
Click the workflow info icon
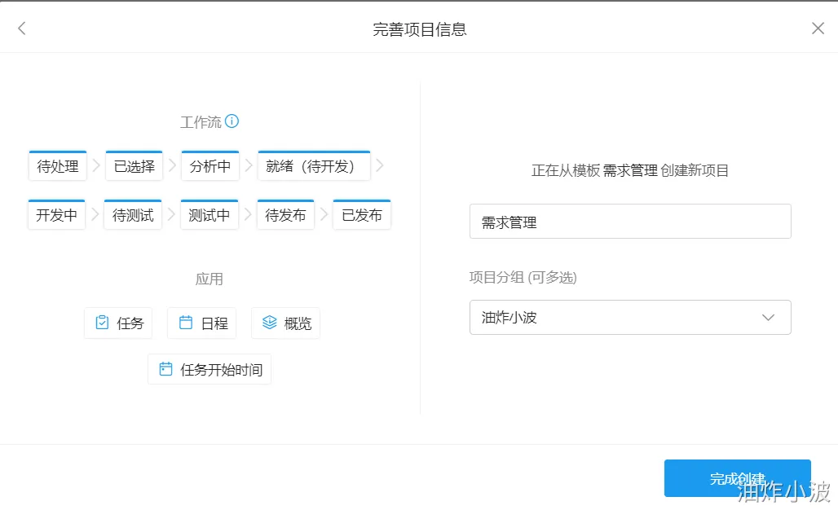[232, 121]
